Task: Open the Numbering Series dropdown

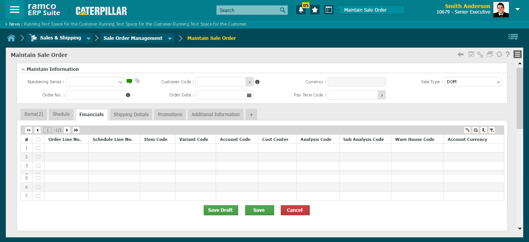Action: coord(95,82)
